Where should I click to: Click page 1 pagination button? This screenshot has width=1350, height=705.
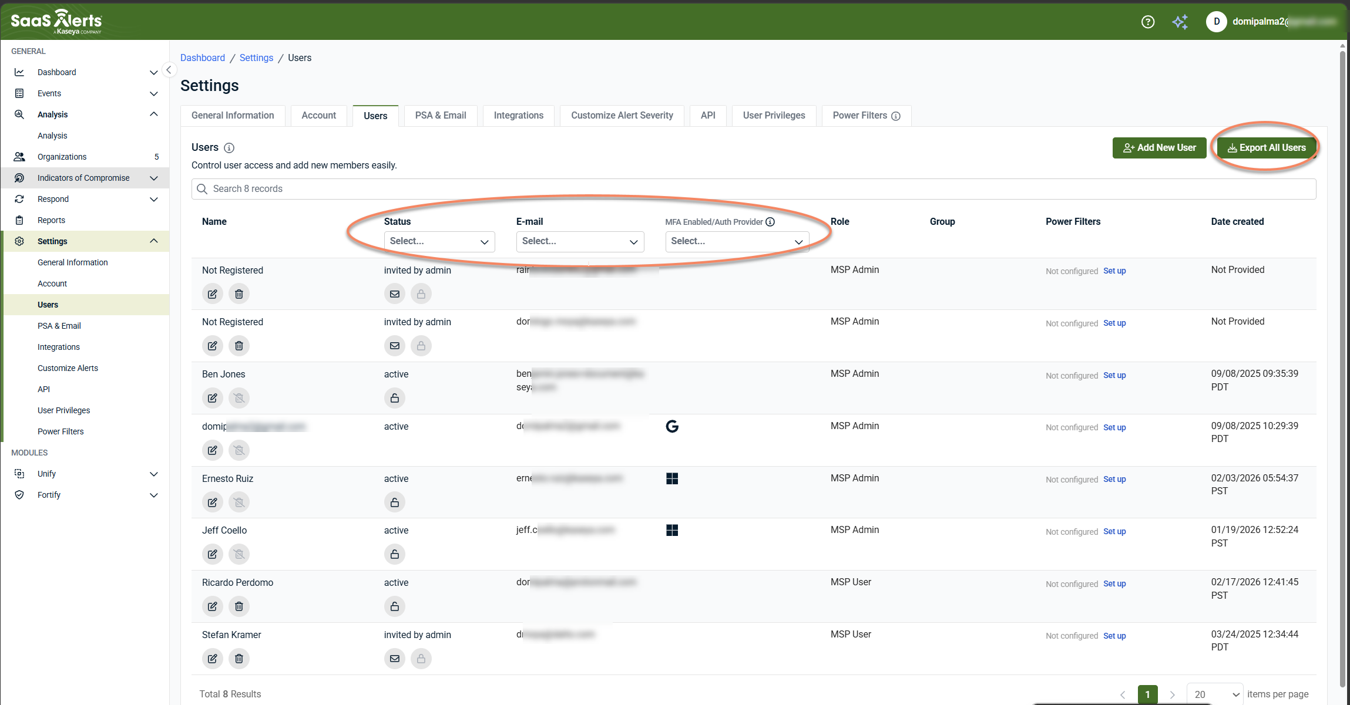click(1147, 694)
